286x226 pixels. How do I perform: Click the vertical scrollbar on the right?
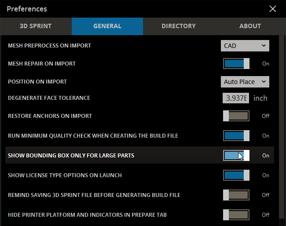point(282,128)
